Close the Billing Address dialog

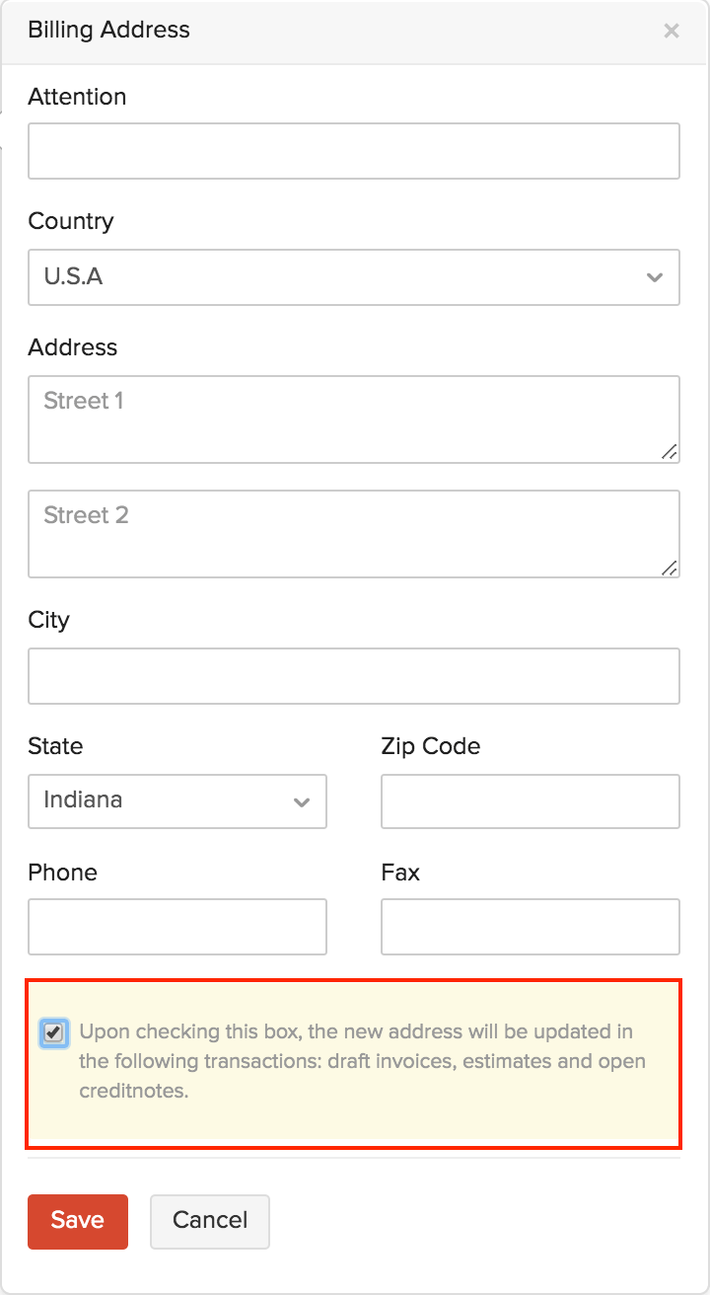pos(672,31)
